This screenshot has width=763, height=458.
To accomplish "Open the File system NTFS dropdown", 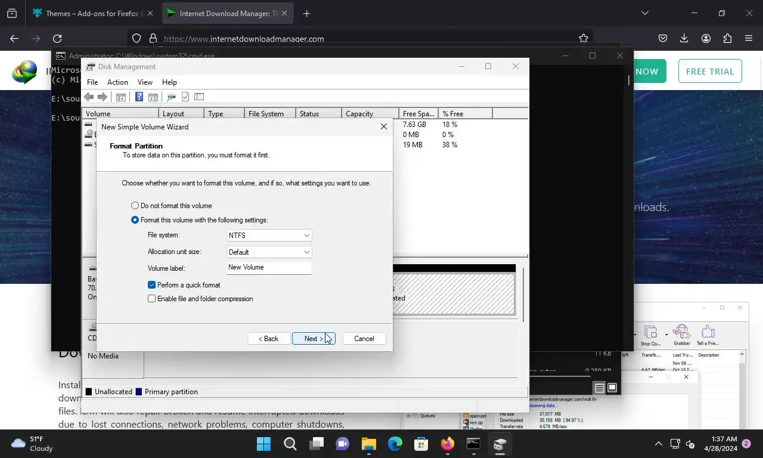I will pos(269,236).
